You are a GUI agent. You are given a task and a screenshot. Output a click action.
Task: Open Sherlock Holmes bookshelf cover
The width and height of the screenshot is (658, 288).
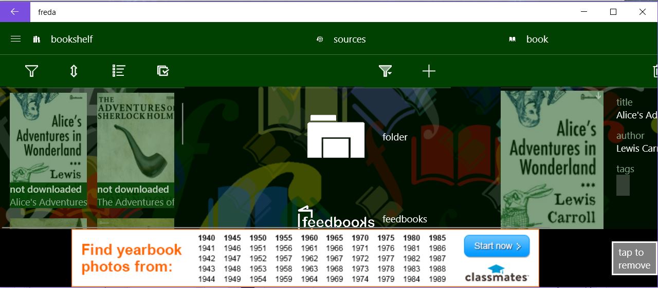(136, 138)
